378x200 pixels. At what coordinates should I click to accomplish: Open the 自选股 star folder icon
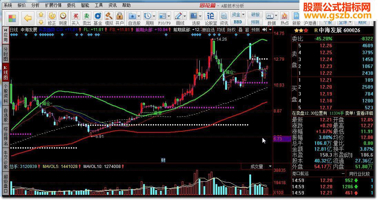point(132,16)
